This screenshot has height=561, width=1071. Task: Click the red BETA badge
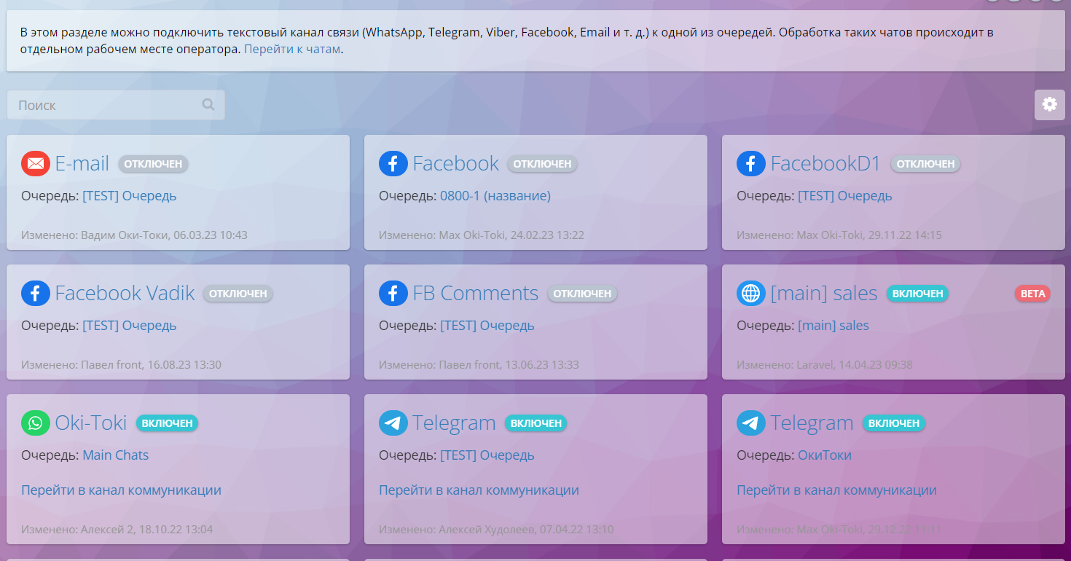[1032, 294]
